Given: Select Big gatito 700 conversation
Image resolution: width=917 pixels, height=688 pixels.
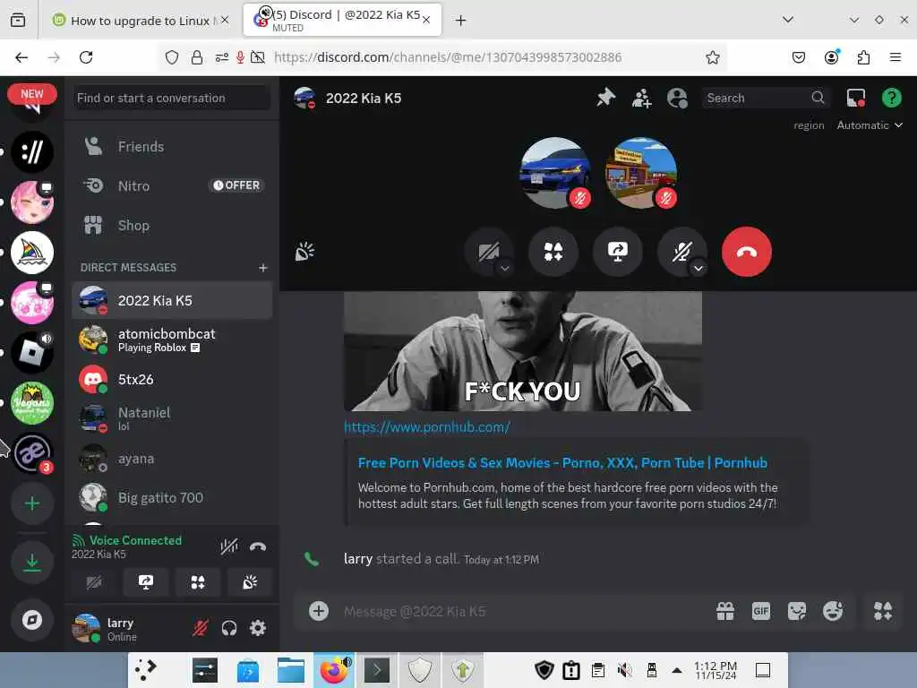Looking at the screenshot, I should (x=172, y=498).
